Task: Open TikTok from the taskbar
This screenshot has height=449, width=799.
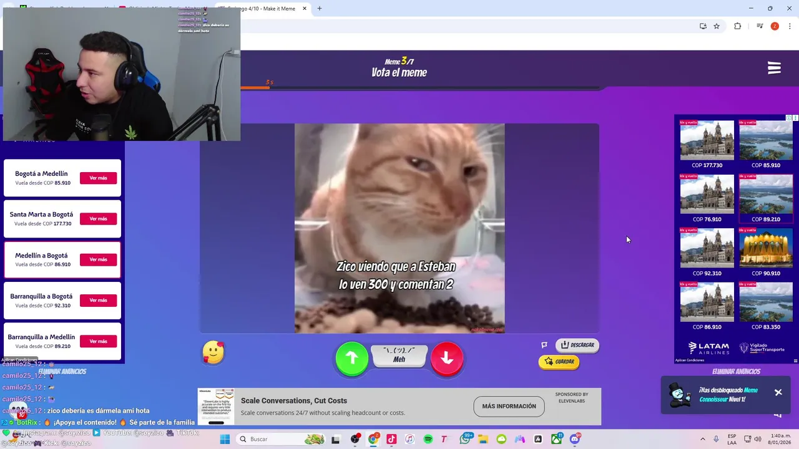Action: 391,439
